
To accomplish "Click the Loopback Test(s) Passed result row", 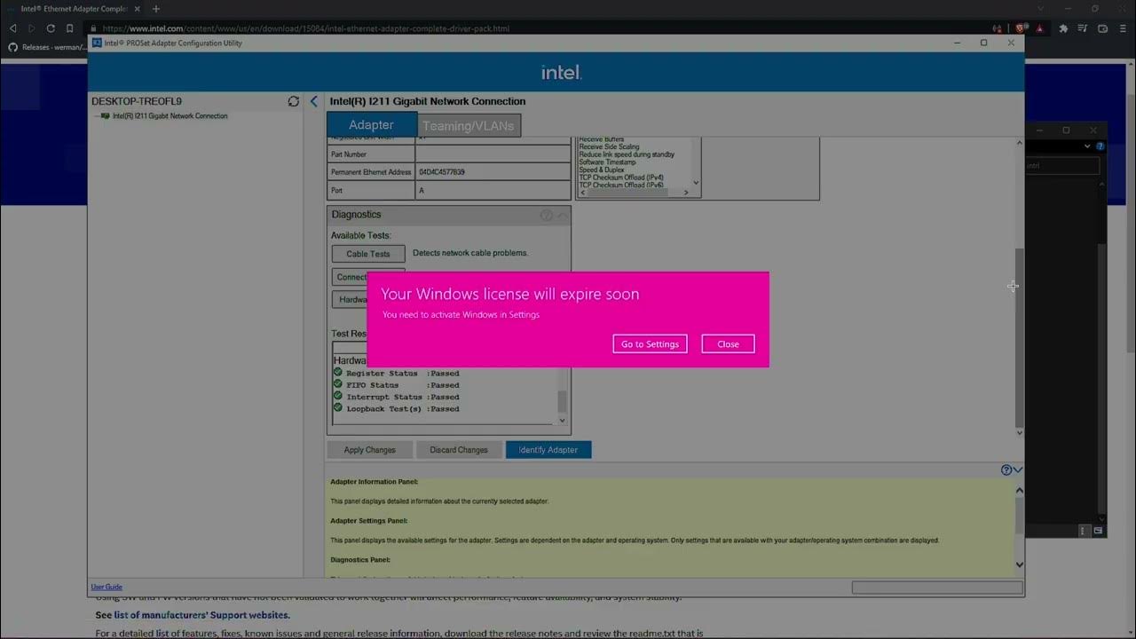I will point(397,409).
